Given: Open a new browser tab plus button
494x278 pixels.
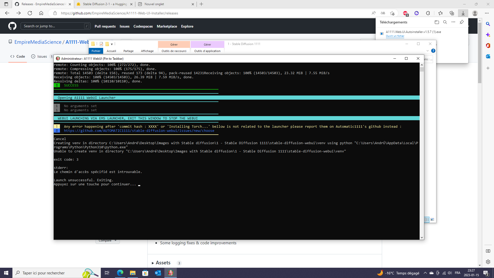Looking at the screenshot, I should 201,4.
